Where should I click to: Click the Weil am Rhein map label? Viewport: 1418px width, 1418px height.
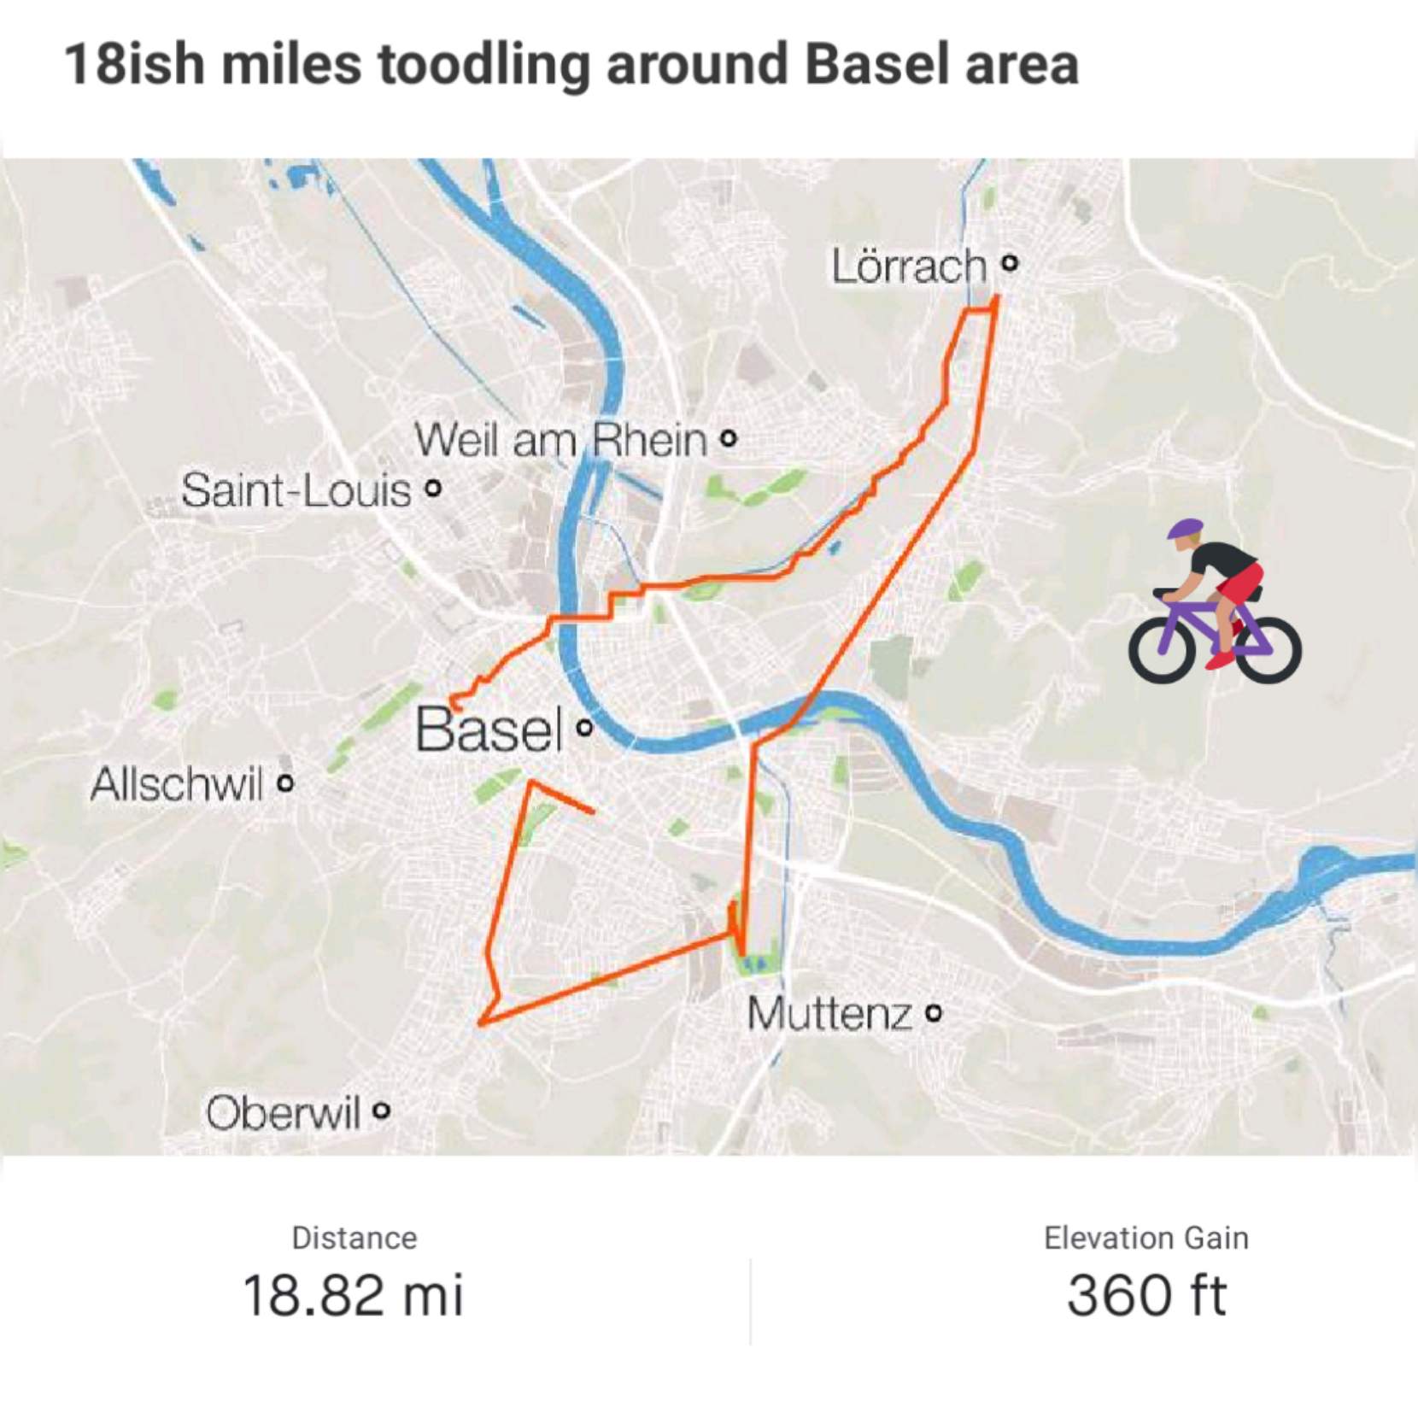tap(561, 441)
